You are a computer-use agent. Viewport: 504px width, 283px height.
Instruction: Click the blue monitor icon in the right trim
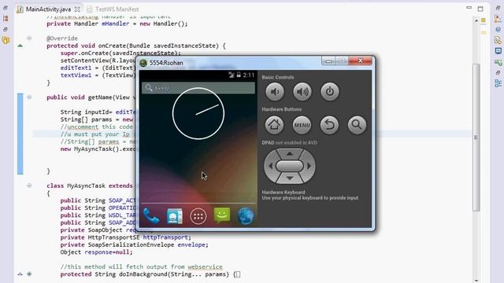(498, 51)
